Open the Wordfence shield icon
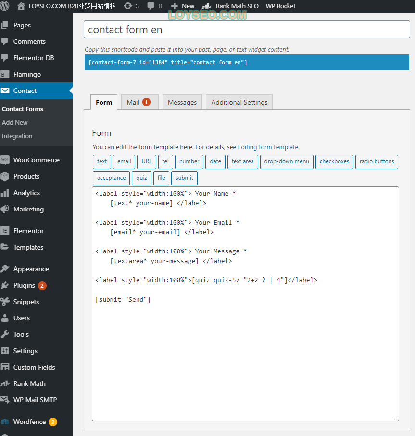The image size is (415, 436). click(5, 422)
